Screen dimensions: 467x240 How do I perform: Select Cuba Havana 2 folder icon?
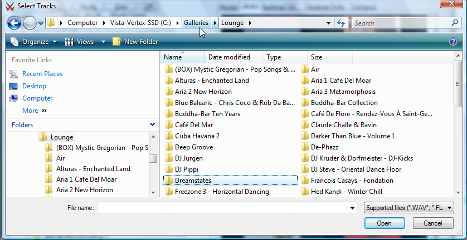click(x=169, y=136)
